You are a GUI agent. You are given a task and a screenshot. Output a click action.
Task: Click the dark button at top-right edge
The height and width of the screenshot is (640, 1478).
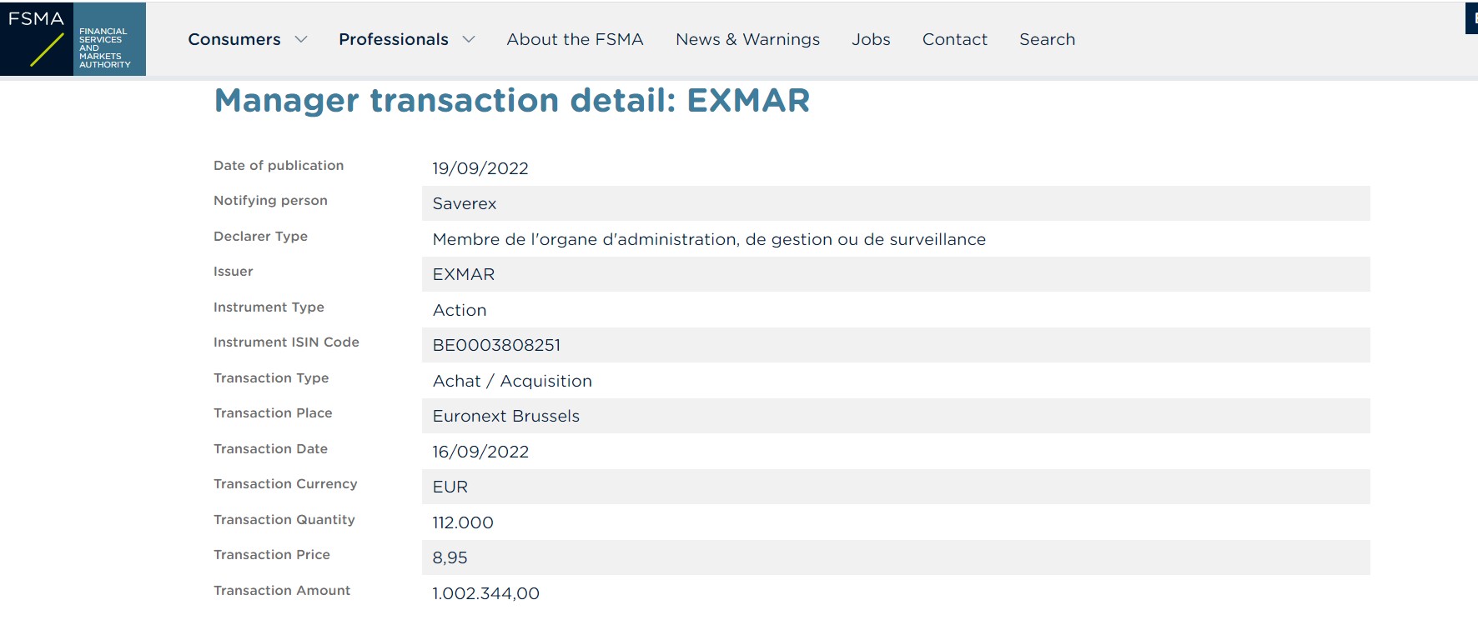pos(1471,18)
